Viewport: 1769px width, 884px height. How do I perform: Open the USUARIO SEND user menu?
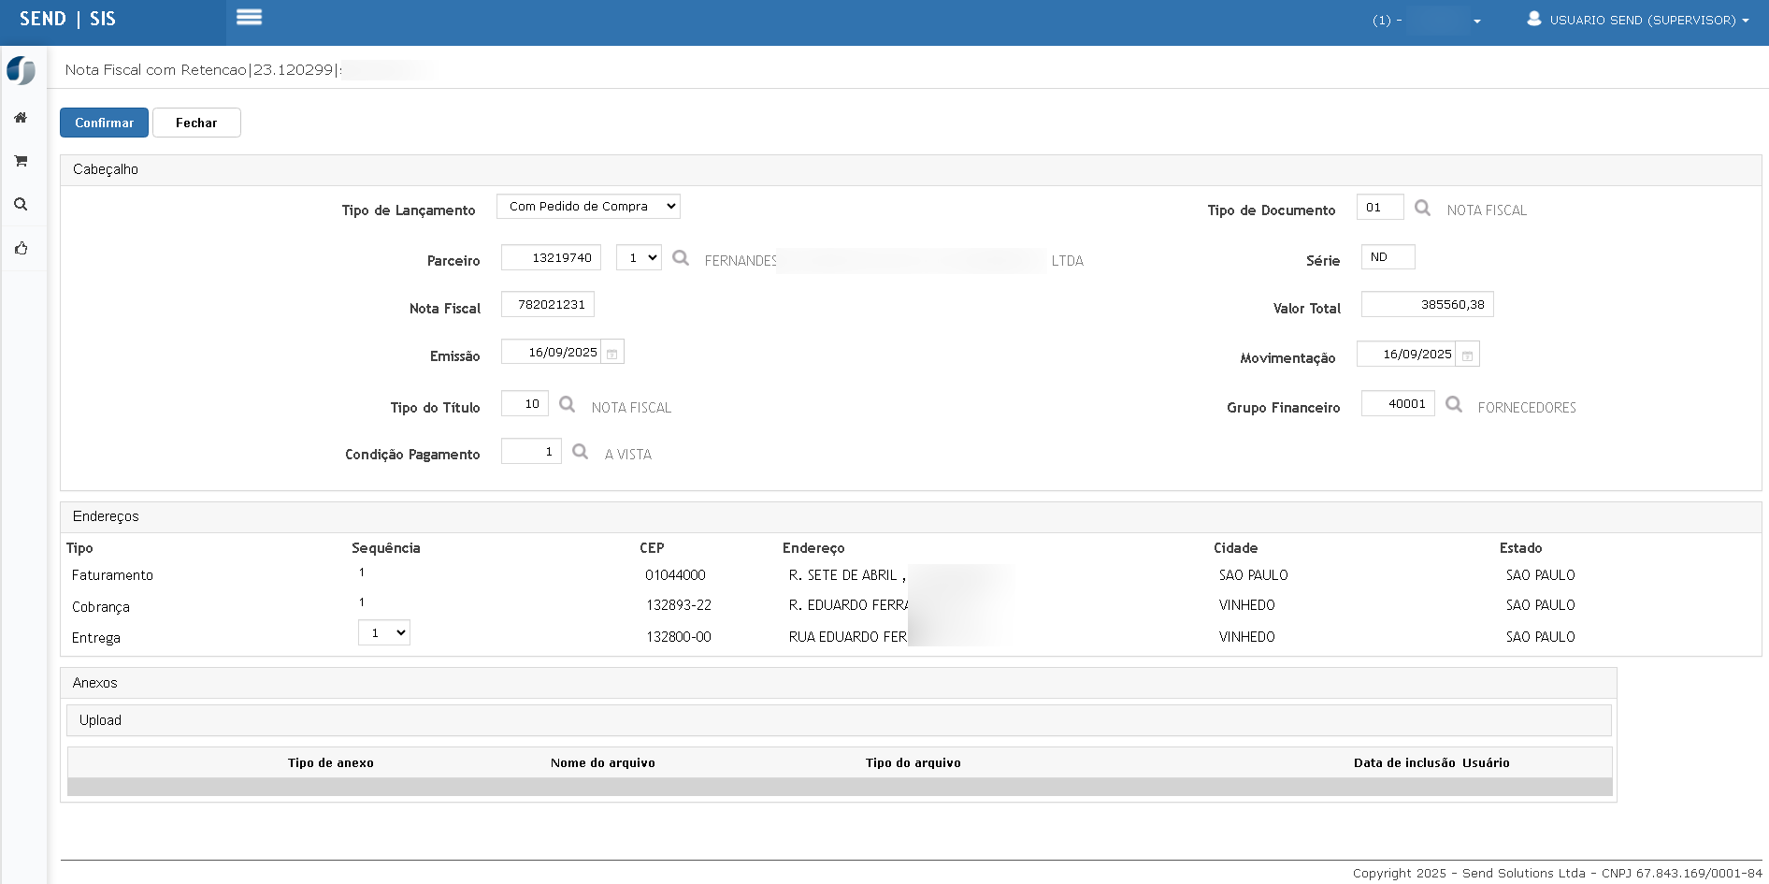1637,20
